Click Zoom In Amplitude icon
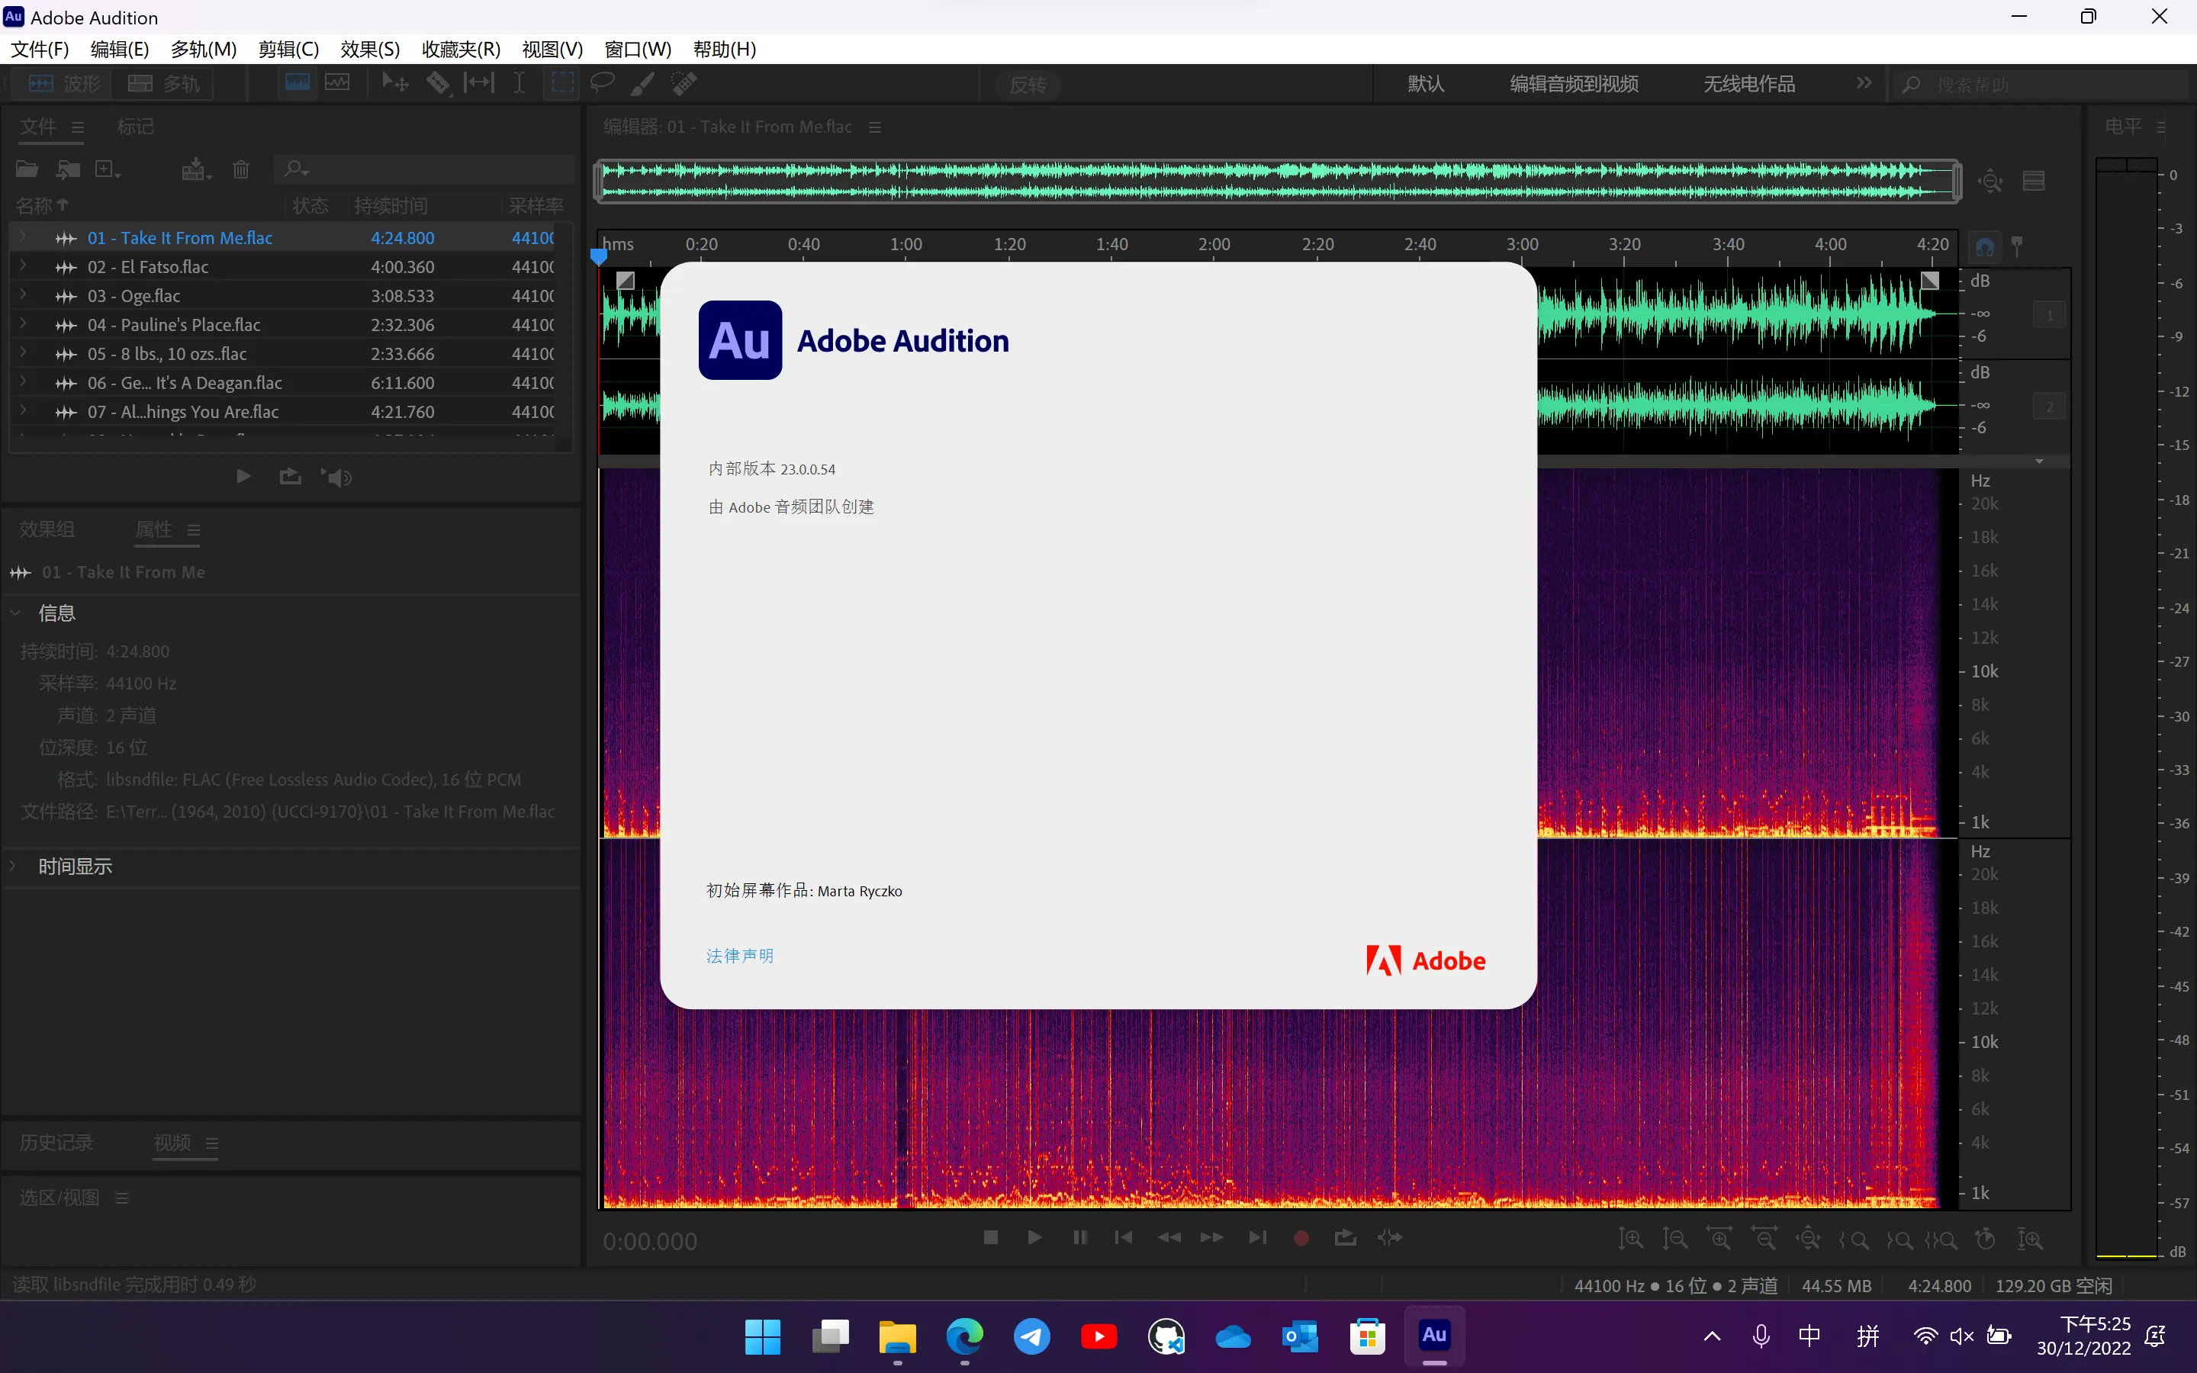Screen dimensions: 2197x1373 tap(1630, 1239)
